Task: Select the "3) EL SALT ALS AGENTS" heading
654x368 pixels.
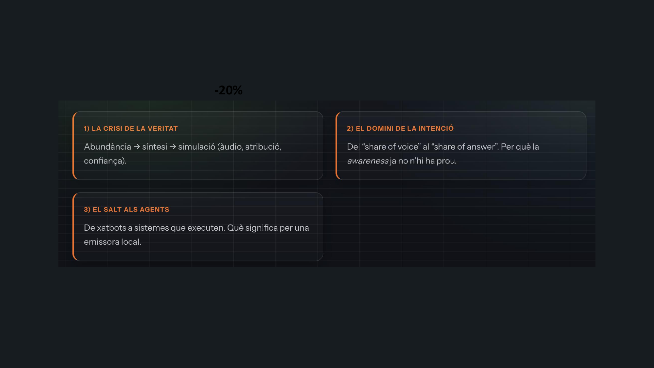Action: [x=126, y=210]
